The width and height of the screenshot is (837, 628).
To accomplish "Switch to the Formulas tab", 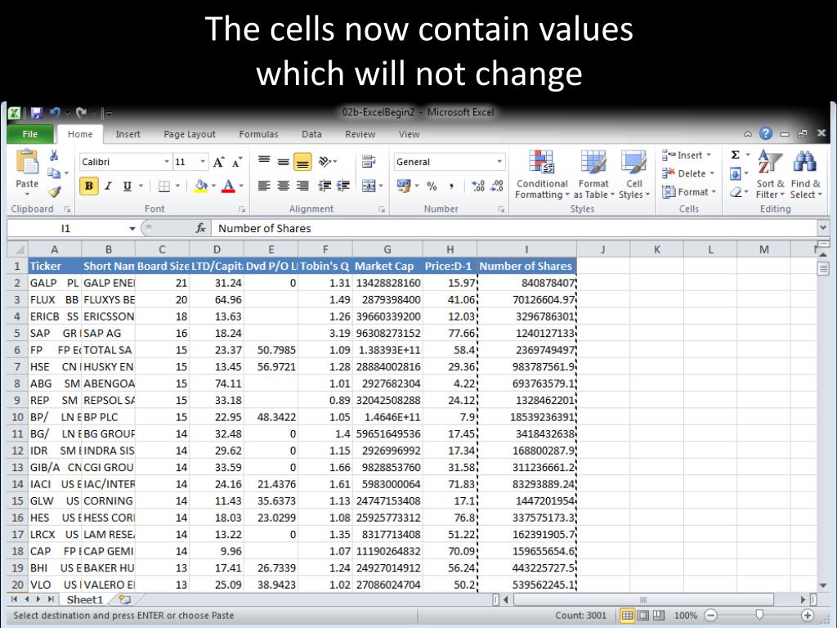I will tap(258, 134).
